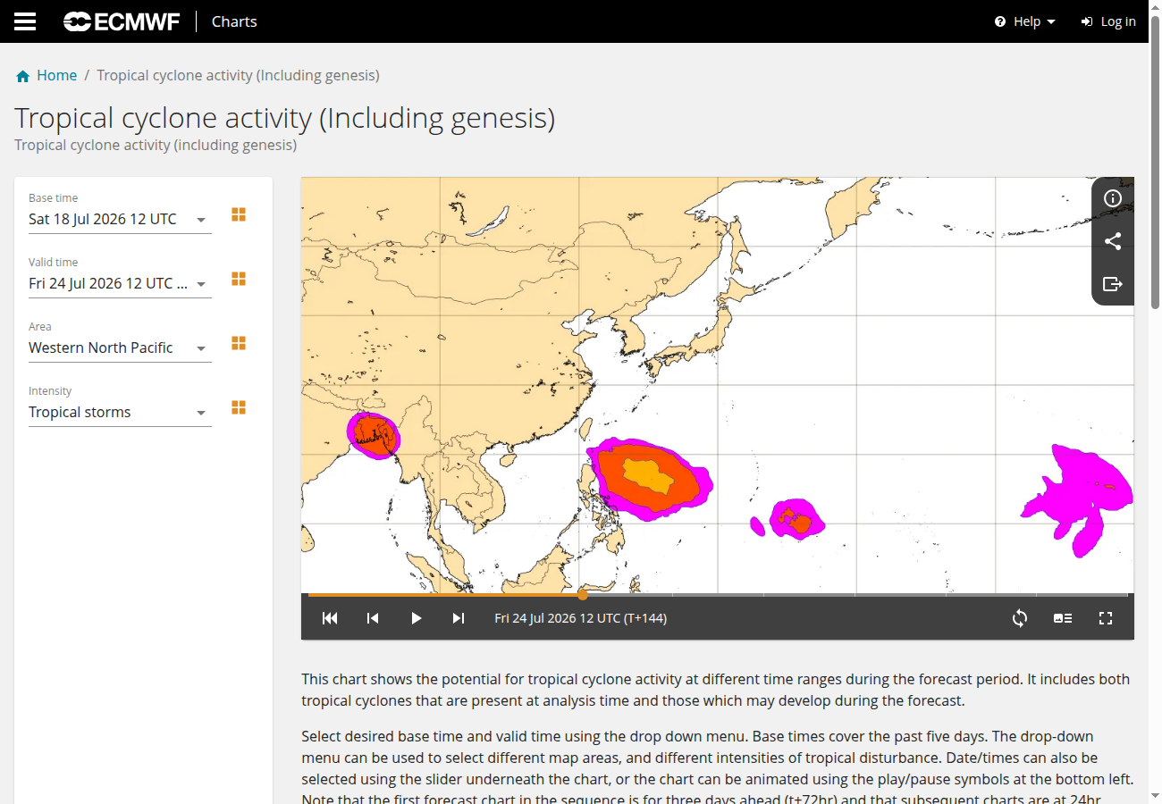Viewport: 1162px width, 804px height.
Task: Open the Base time grid selector
Action: pos(239,215)
